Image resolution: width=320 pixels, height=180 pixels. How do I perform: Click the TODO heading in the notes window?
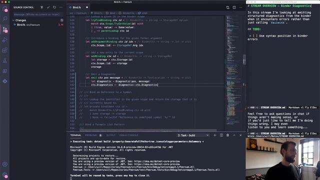point(254,29)
